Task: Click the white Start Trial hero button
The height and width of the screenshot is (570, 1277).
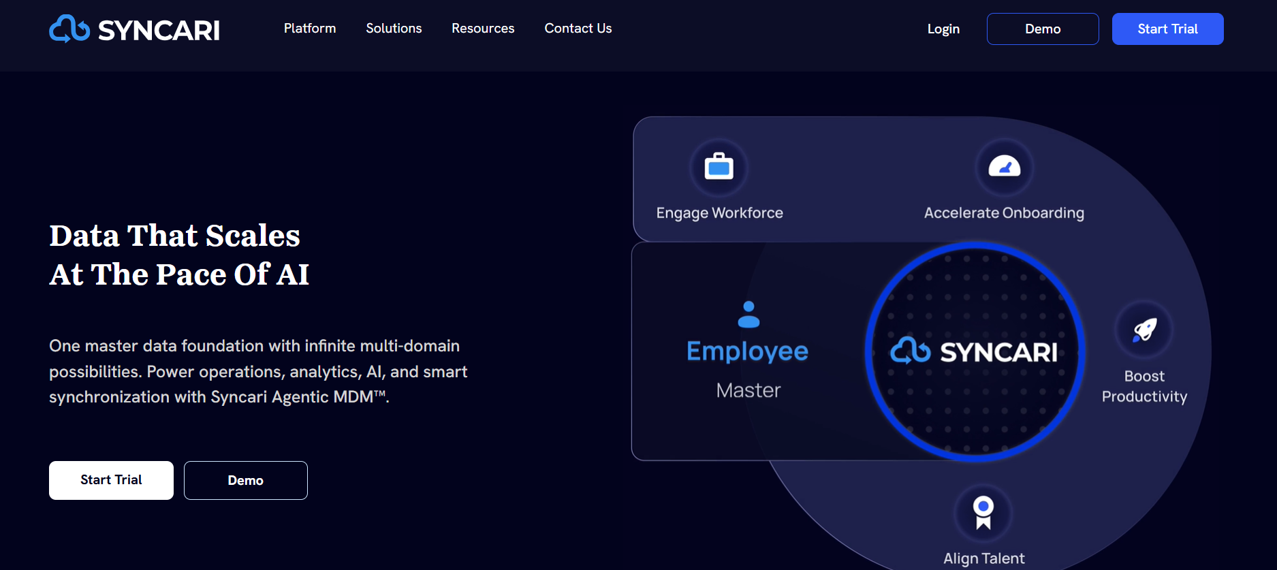Action: [111, 480]
